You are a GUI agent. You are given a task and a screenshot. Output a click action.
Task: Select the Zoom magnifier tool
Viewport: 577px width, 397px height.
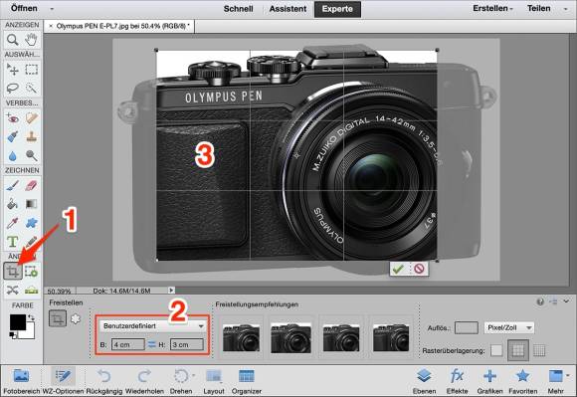point(13,40)
